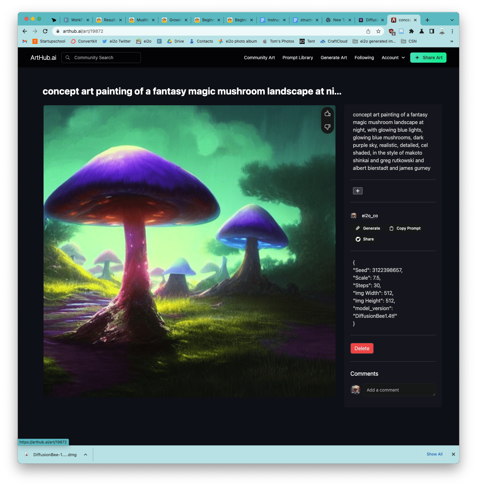Open the ei2o_co profile link
This screenshot has height=487, width=477.
click(370, 216)
